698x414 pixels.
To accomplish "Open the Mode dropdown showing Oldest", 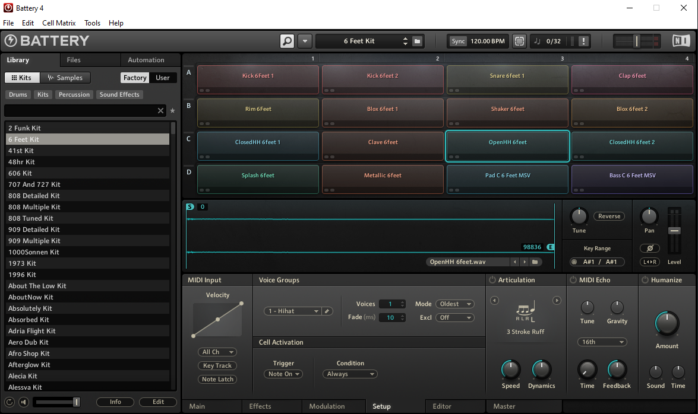I will coord(454,304).
